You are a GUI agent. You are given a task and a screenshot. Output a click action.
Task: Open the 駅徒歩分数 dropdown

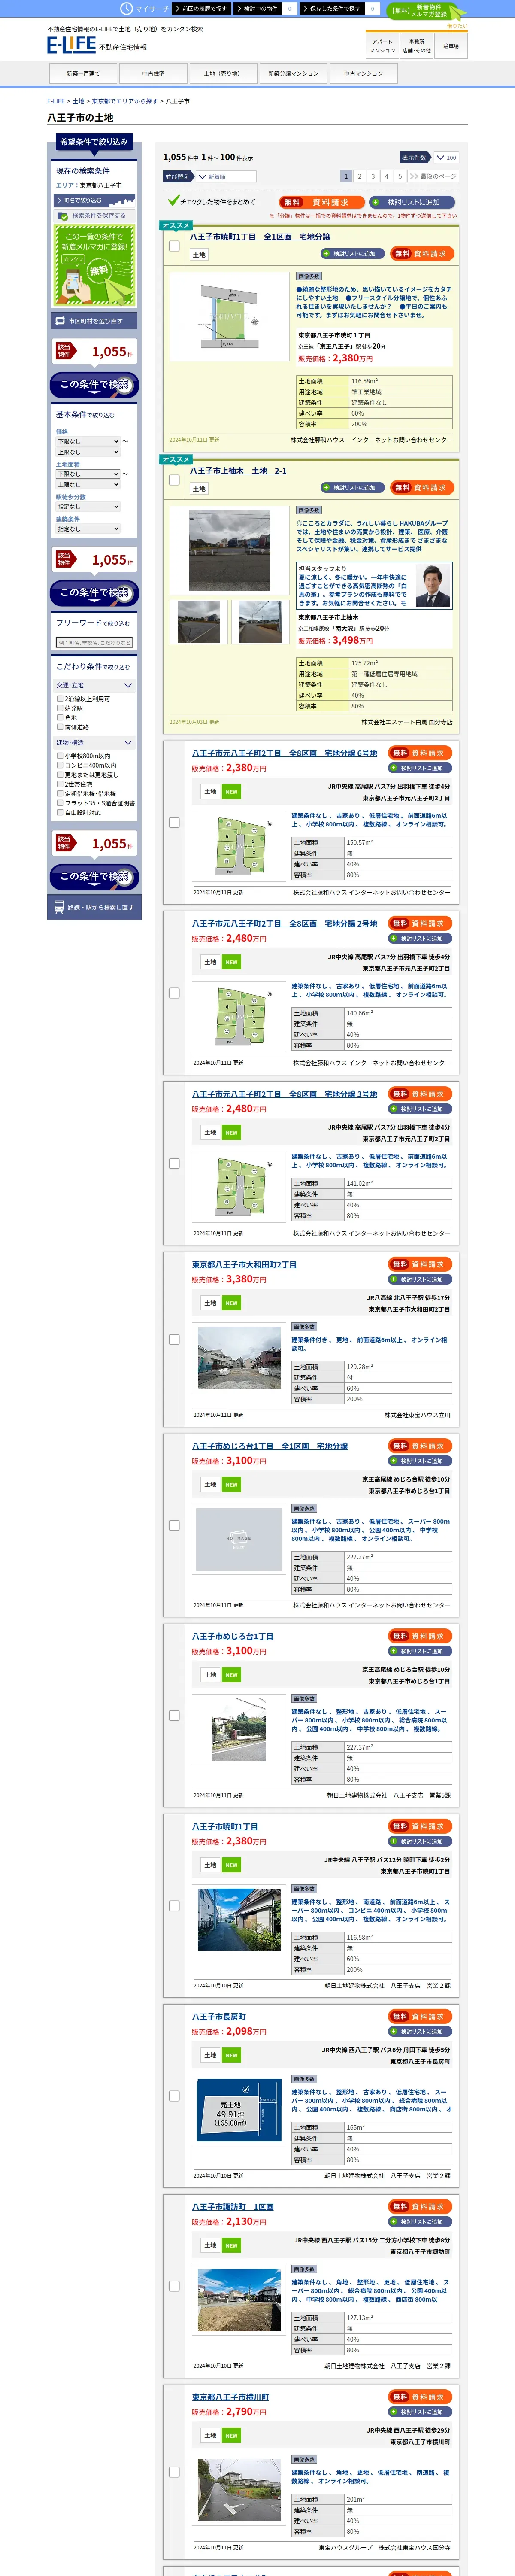coord(88,507)
